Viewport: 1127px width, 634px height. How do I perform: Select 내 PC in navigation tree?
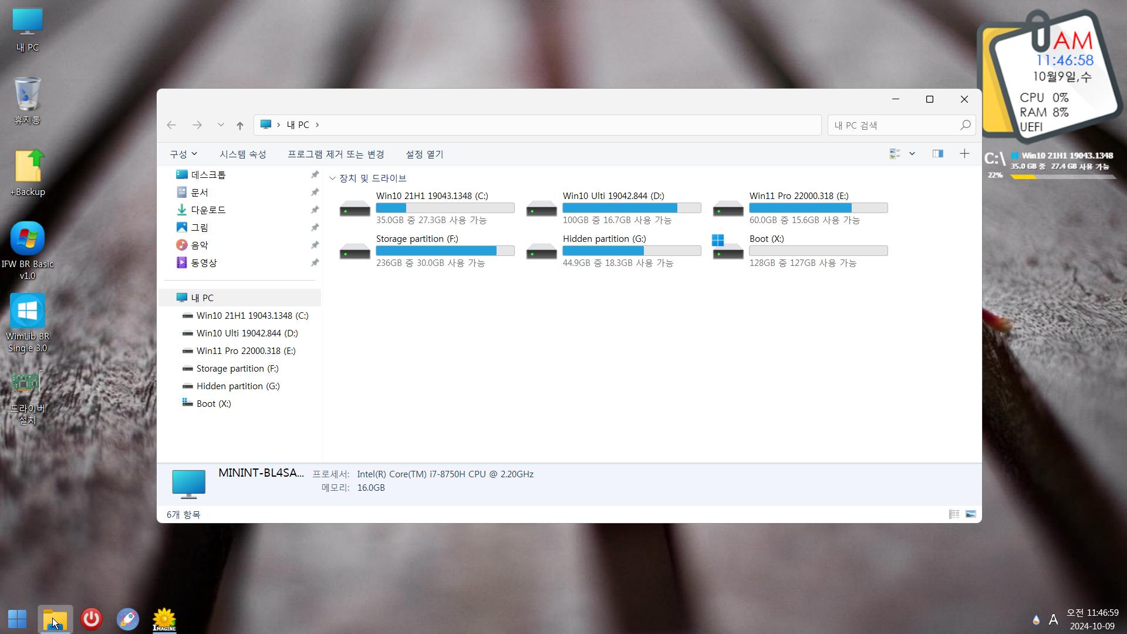[x=239, y=298]
